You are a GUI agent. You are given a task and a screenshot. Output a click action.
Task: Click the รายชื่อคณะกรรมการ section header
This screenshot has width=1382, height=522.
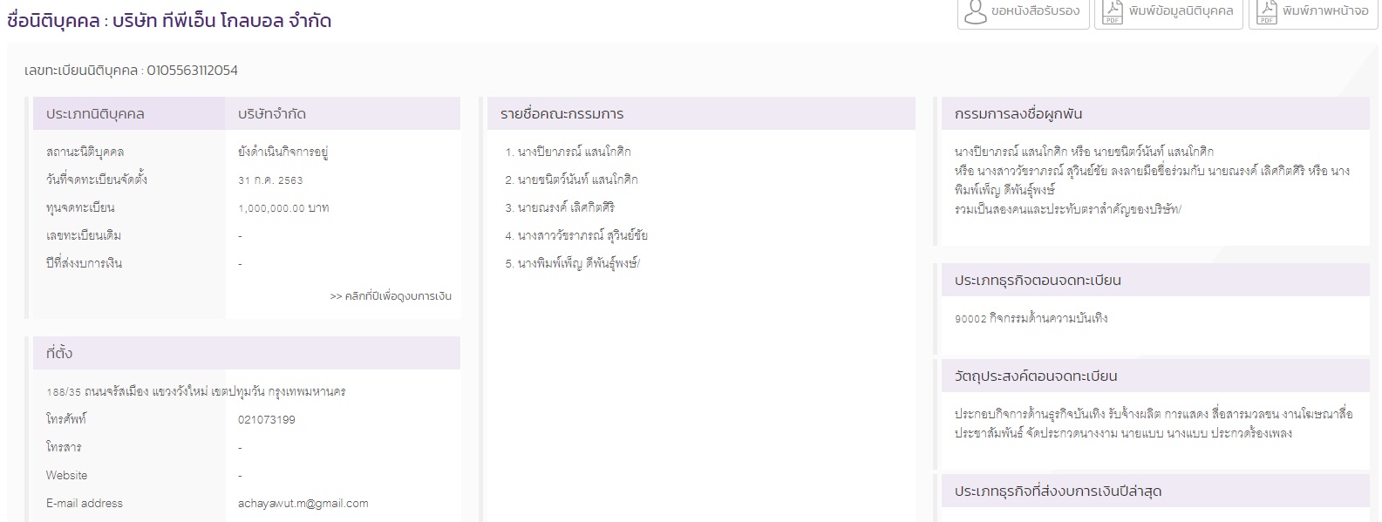pos(562,114)
